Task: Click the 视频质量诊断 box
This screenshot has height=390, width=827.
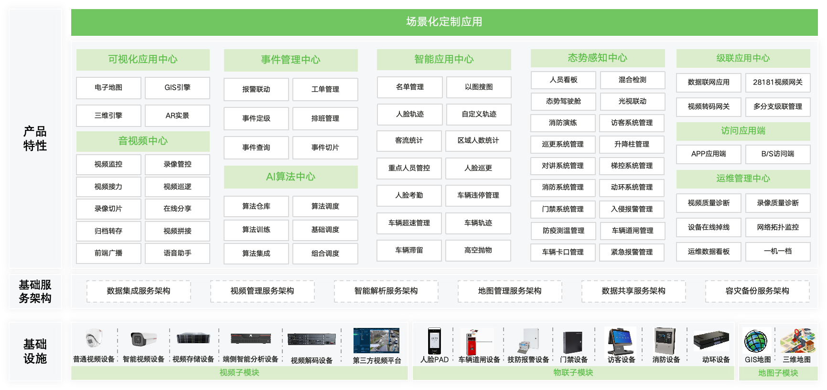Action: coord(709,203)
